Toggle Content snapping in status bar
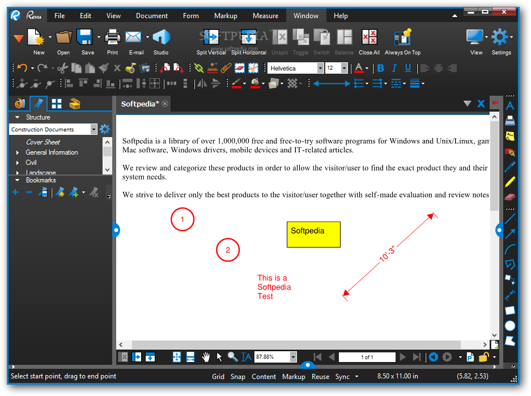The height and width of the screenshot is (396, 531). click(x=264, y=376)
